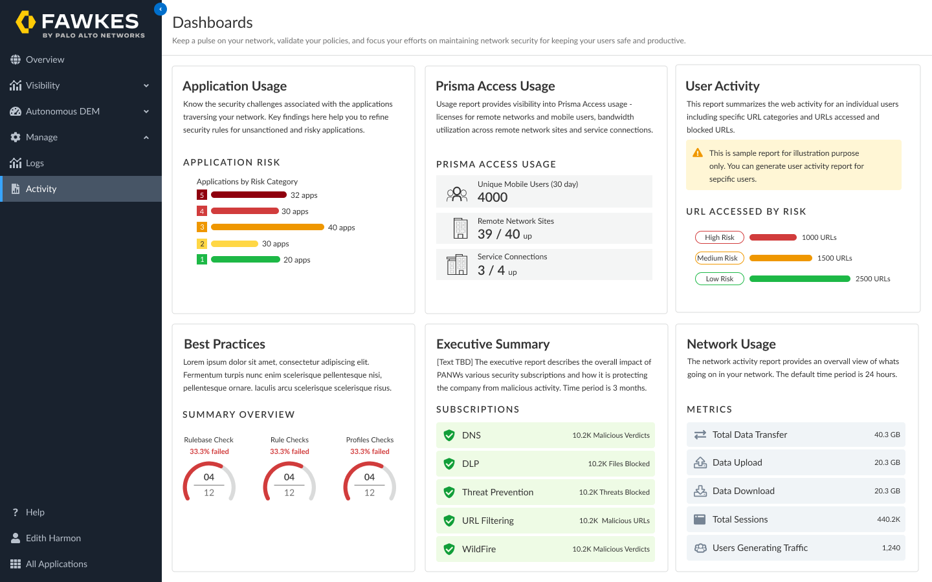932x582 pixels.
Task: Click the Autonomous DEM gauge icon
Action: (x=16, y=111)
